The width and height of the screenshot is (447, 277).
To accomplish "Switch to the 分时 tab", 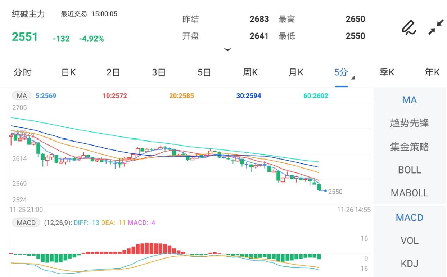I will (x=23, y=72).
